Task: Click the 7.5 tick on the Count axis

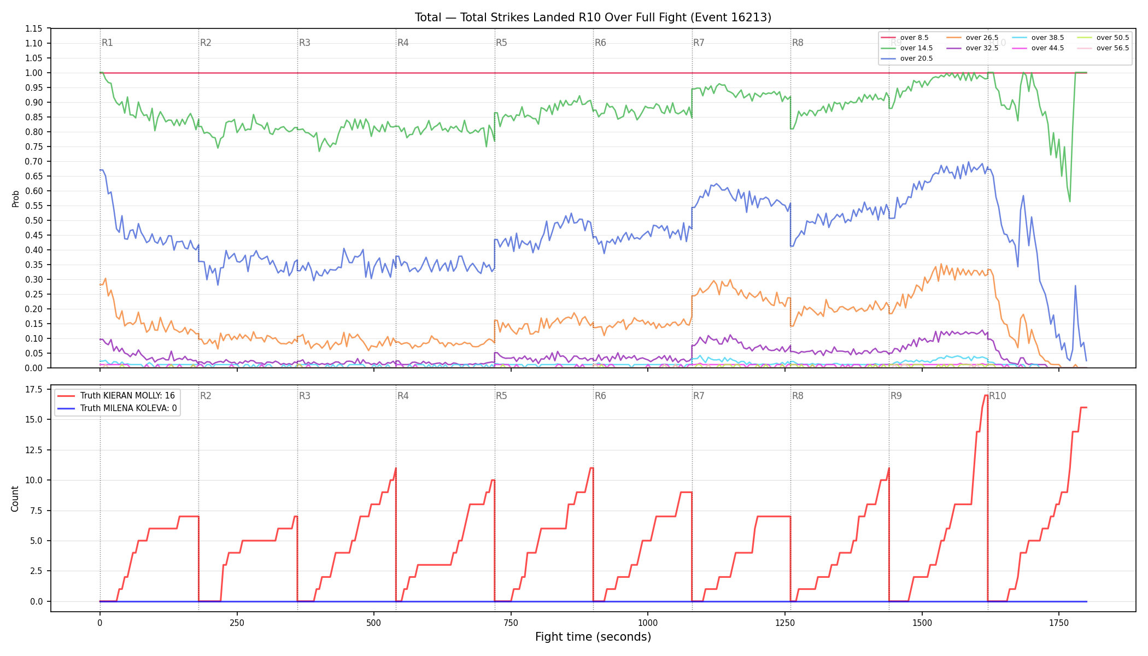Action: pos(36,511)
